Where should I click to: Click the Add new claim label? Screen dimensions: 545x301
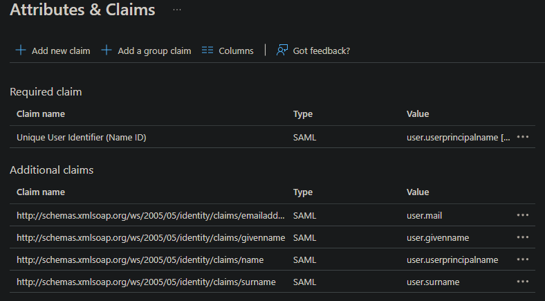click(61, 51)
